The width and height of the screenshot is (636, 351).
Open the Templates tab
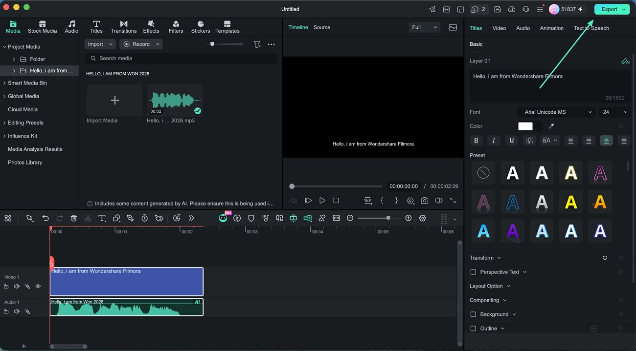tap(227, 27)
